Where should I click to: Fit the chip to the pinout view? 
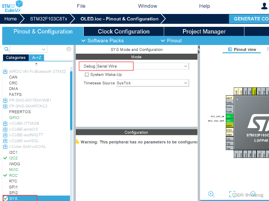tap(232, 194)
